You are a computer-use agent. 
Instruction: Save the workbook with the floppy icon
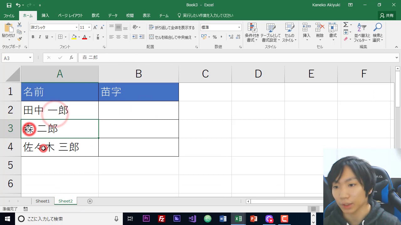click(9, 5)
